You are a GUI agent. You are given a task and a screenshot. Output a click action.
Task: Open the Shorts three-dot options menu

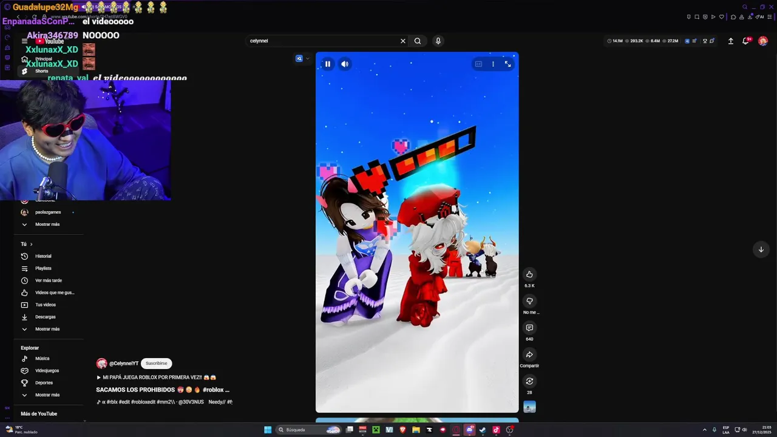point(493,64)
